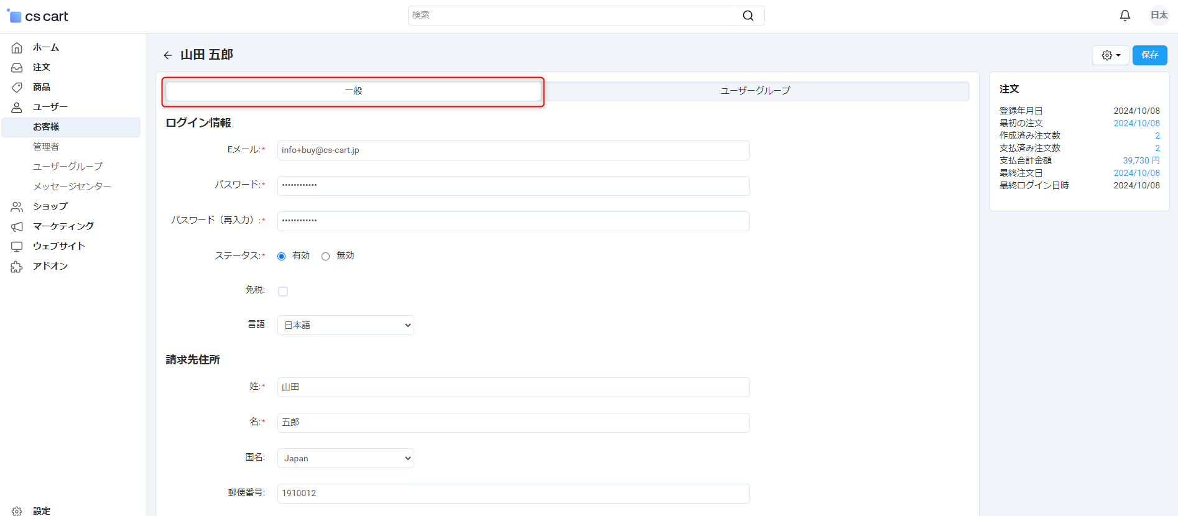Viewport: 1178px width, 516px height.
Task: Click the Products tag icon
Action: point(17,88)
